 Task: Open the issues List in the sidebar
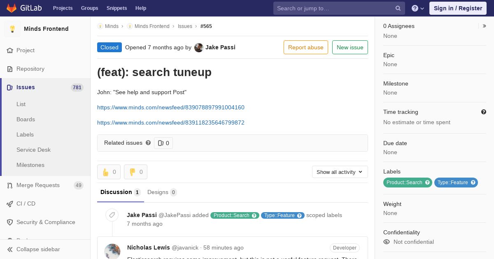coord(21,104)
